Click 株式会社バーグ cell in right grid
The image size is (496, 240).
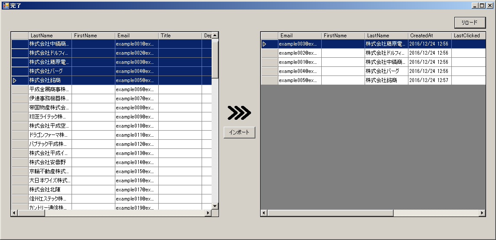(387, 71)
